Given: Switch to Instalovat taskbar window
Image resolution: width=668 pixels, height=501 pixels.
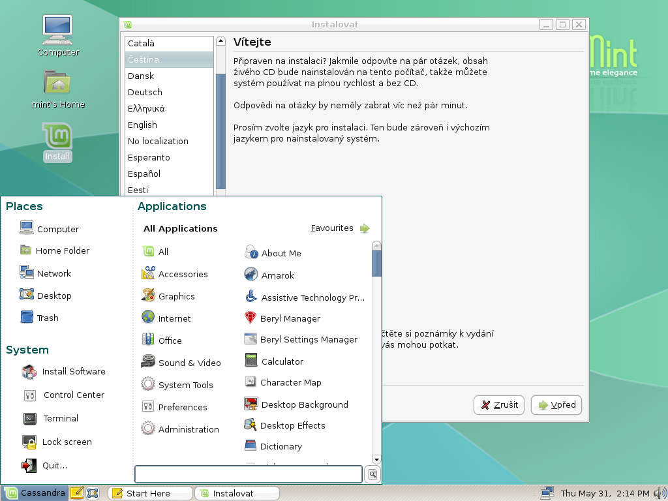Looking at the screenshot, I should click(237, 493).
